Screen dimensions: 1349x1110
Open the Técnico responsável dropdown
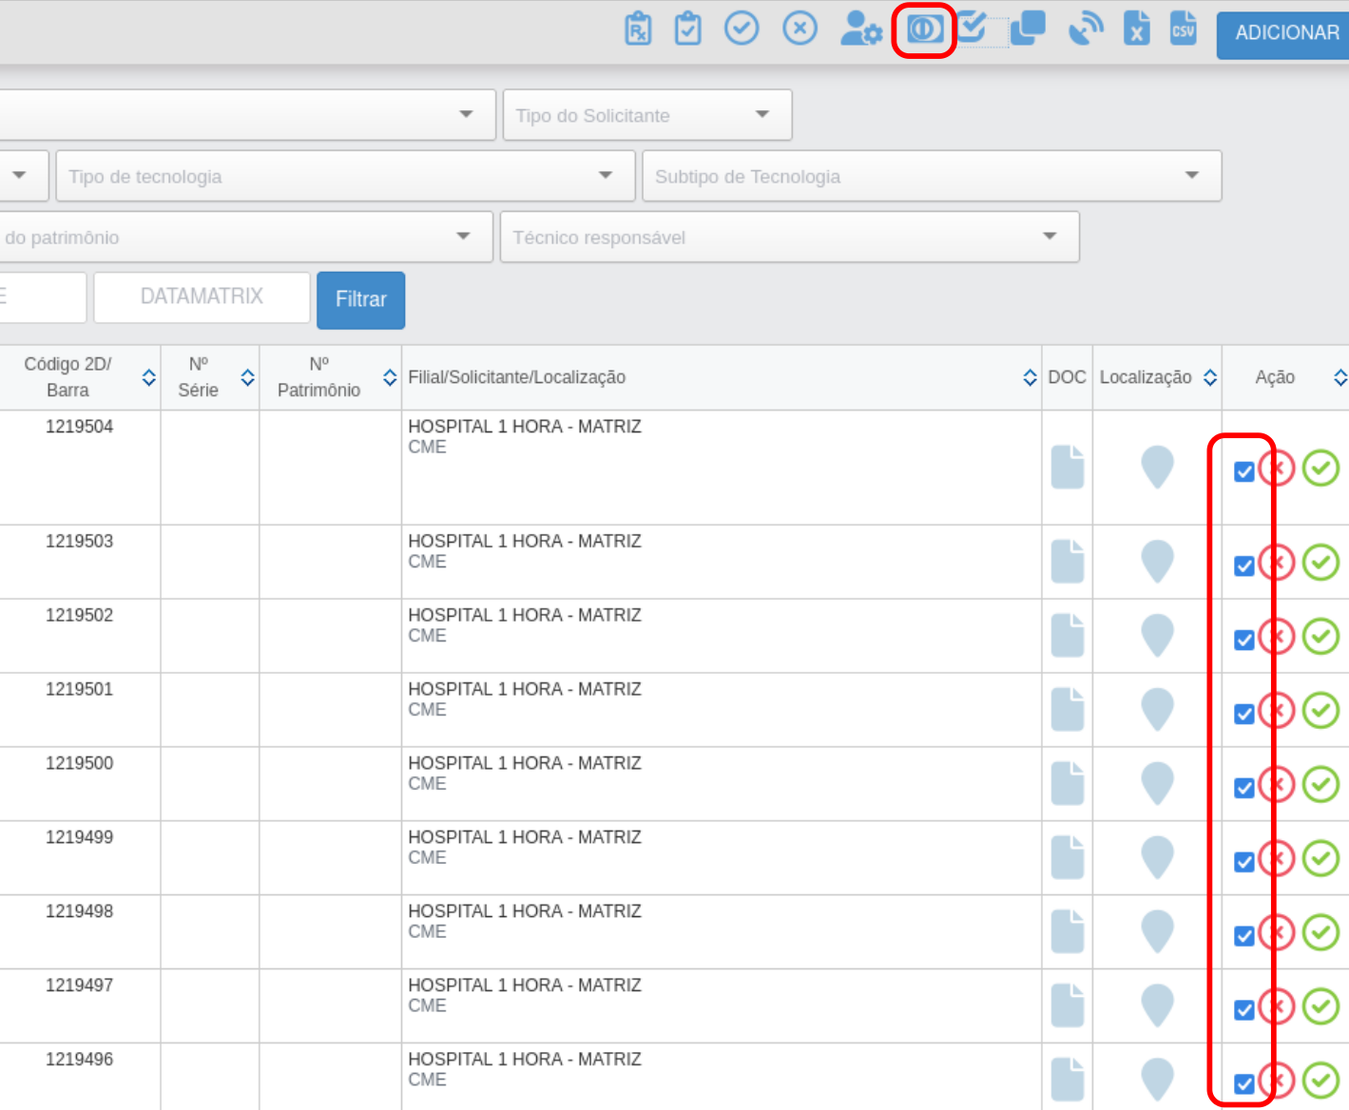click(789, 237)
